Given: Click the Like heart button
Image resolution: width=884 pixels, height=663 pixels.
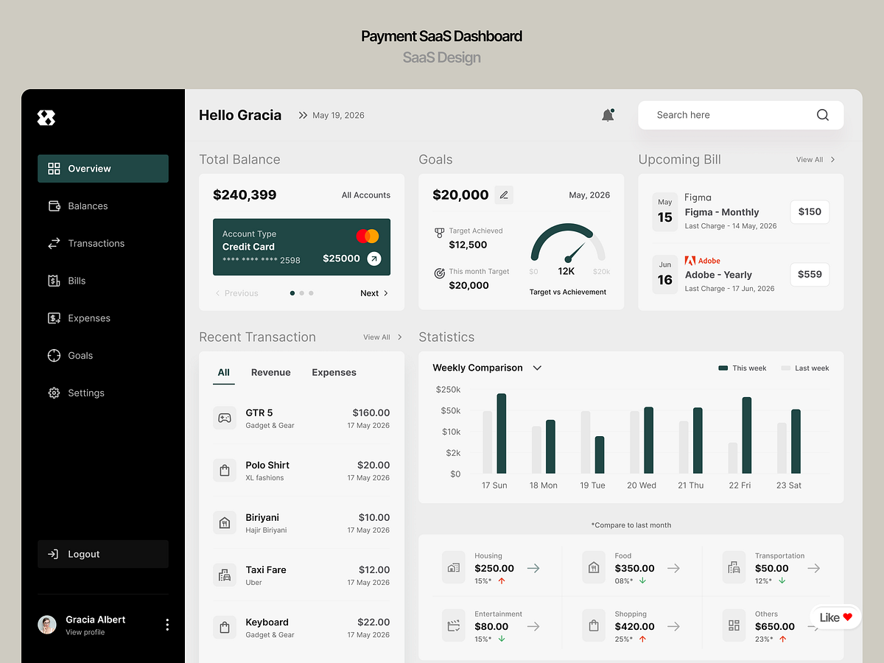Looking at the screenshot, I should (835, 617).
